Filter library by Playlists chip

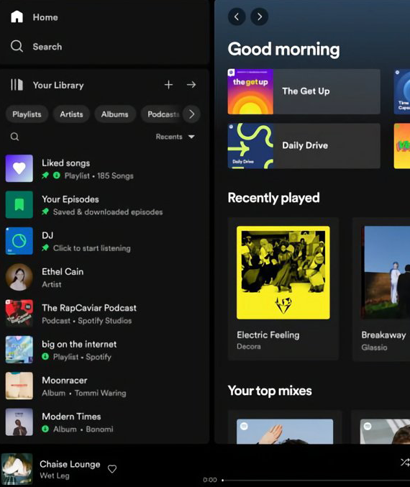27,114
